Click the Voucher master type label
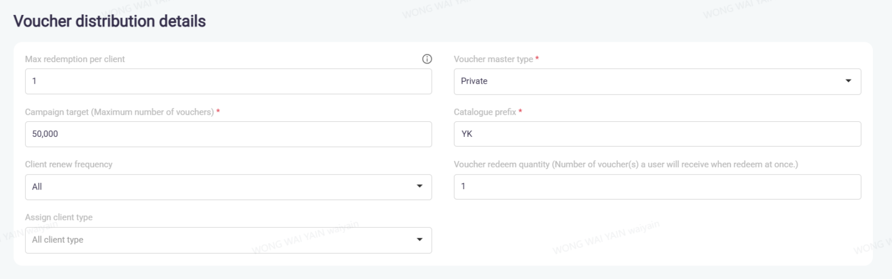The image size is (892, 279). (493, 59)
